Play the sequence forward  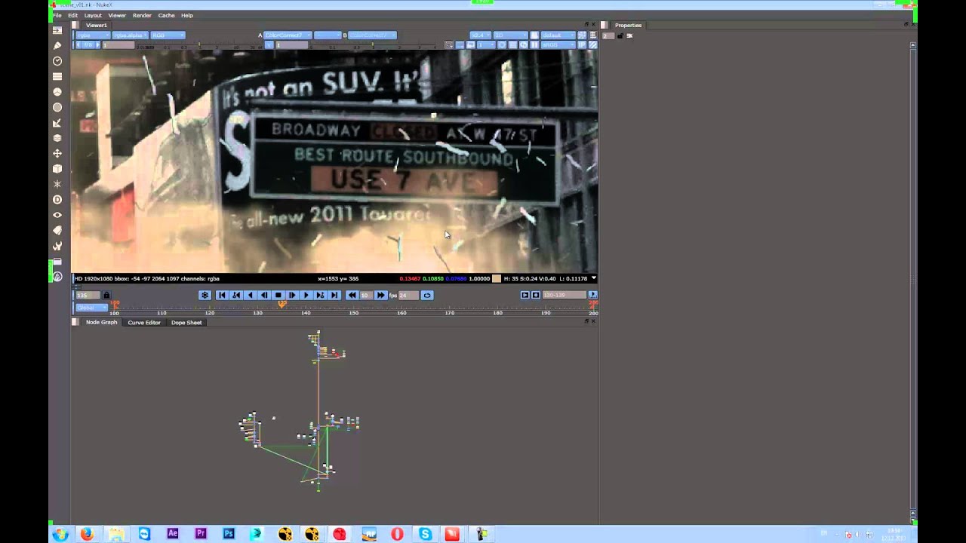click(306, 295)
